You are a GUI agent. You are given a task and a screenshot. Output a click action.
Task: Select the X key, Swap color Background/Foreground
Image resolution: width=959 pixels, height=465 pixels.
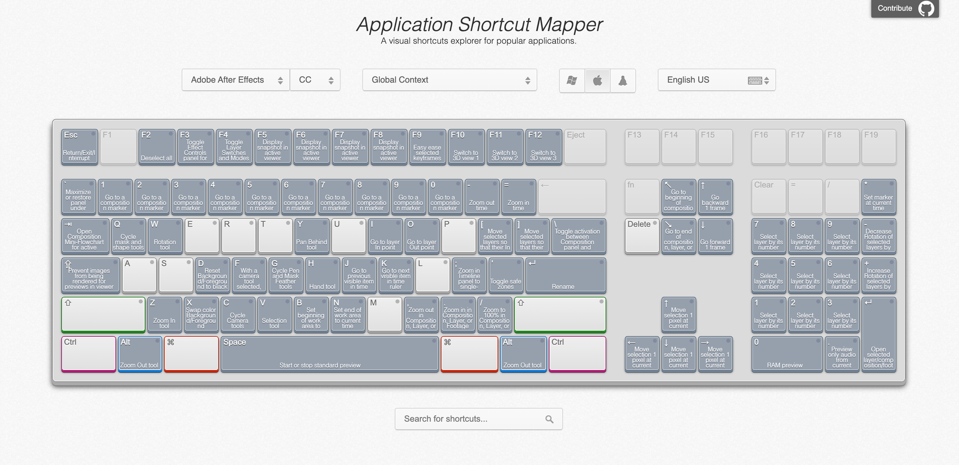tap(201, 315)
